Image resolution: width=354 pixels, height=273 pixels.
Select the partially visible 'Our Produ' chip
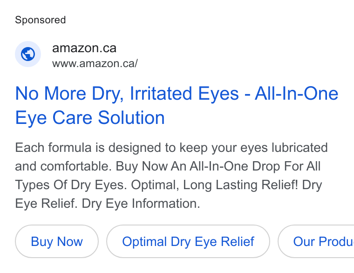coord(316,241)
